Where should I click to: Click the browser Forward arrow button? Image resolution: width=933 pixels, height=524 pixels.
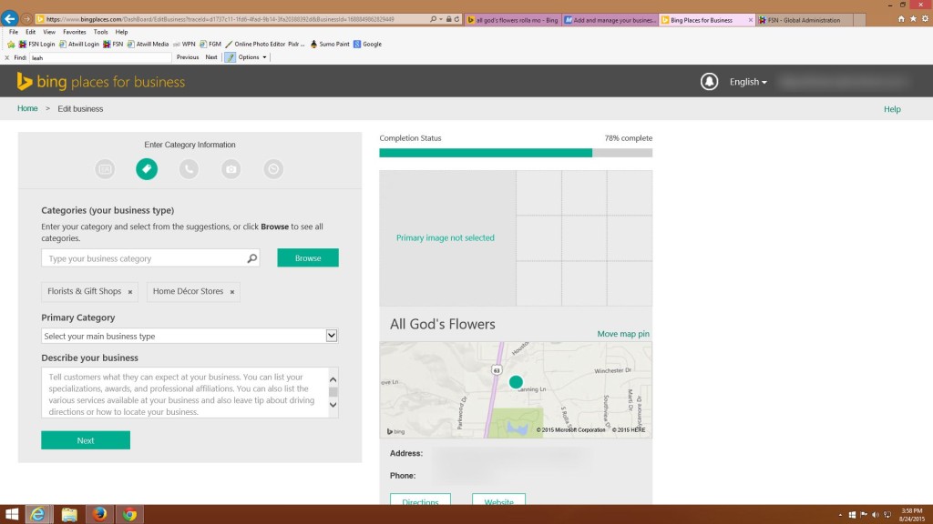click(26, 19)
